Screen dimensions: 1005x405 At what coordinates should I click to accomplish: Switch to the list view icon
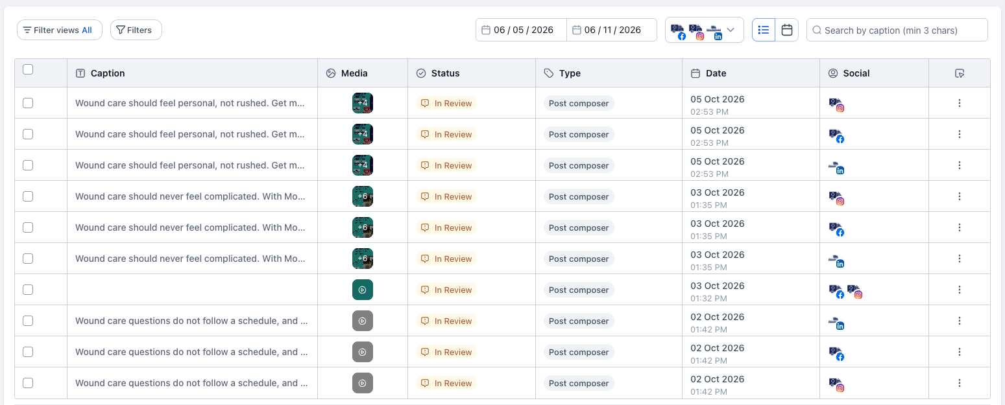[x=764, y=30]
